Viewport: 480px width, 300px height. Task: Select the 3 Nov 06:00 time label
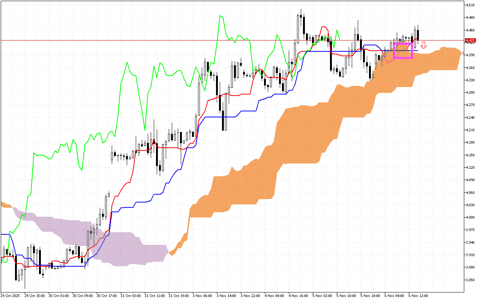[202, 296]
